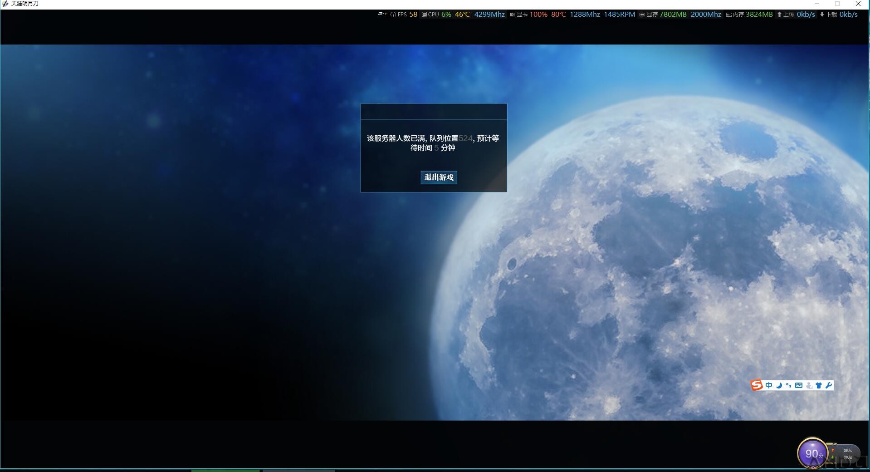This screenshot has width=870, height=472.
Task: Click the purple 90分 score ball
Action: tap(813, 453)
